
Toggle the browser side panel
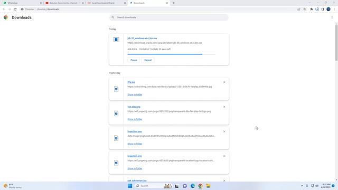pyautogui.click(x=323, y=9)
